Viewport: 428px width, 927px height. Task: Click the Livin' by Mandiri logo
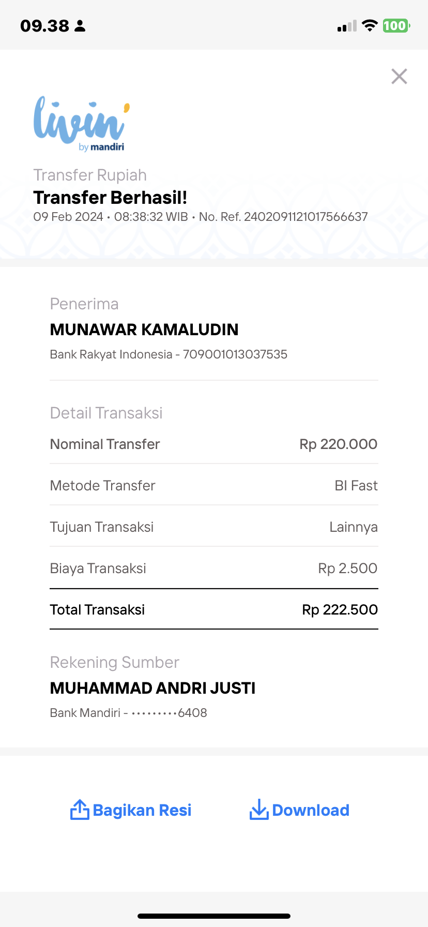click(82, 124)
